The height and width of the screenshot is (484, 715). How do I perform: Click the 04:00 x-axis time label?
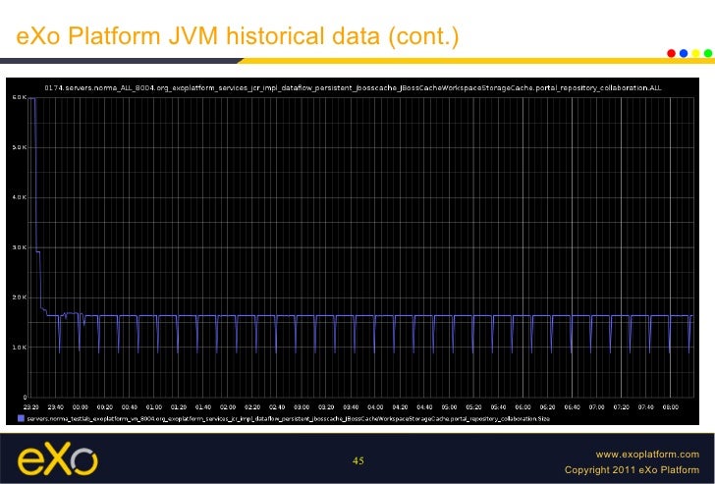[x=375, y=407]
